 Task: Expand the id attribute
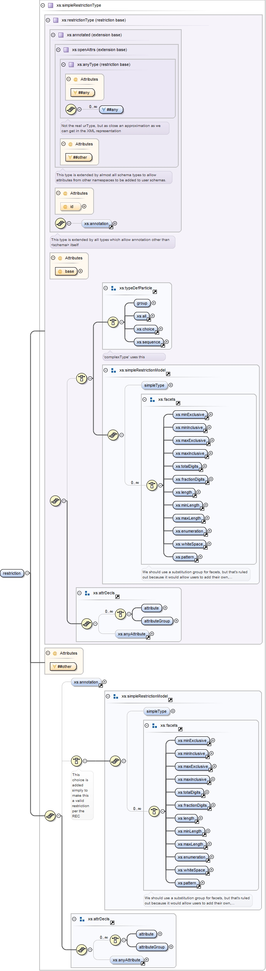pyautogui.click(x=84, y=206)
